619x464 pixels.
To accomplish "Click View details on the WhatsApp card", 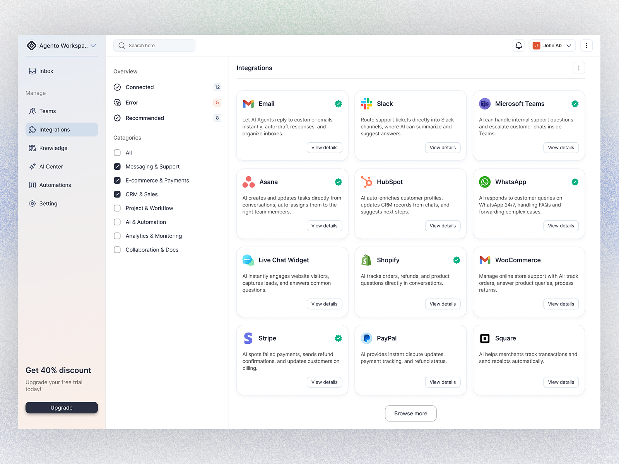I will coord(561,225).
